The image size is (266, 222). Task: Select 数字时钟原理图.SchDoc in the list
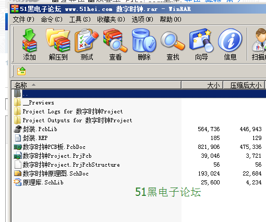coord(56,173)
